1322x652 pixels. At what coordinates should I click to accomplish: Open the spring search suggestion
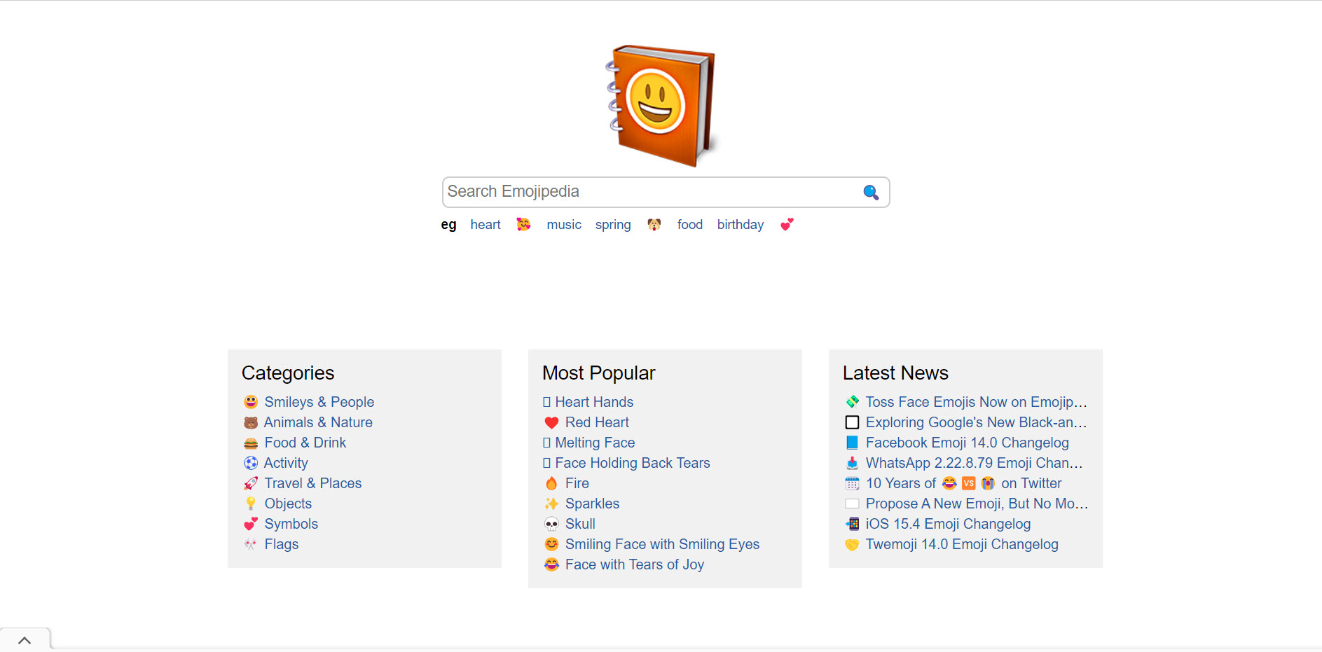tap(613, 225)
